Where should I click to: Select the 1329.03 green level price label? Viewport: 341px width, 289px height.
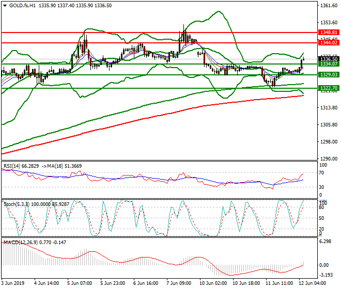point(329,75)
